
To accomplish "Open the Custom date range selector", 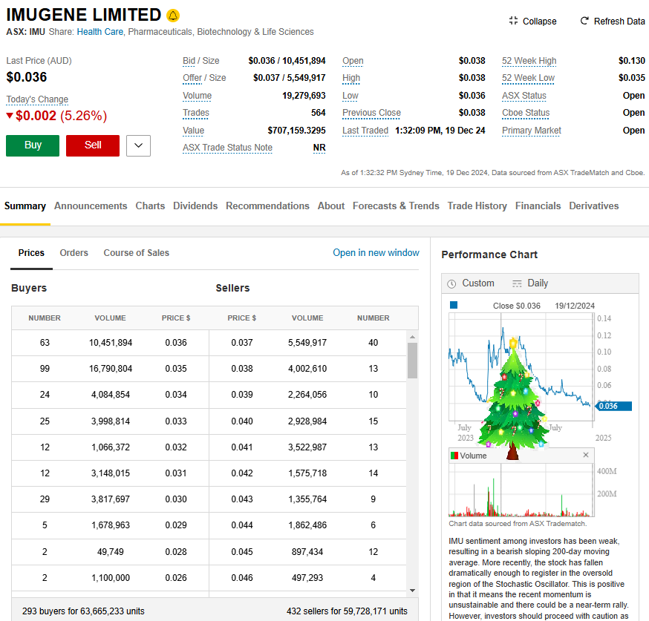I will (x=471, y=283).
